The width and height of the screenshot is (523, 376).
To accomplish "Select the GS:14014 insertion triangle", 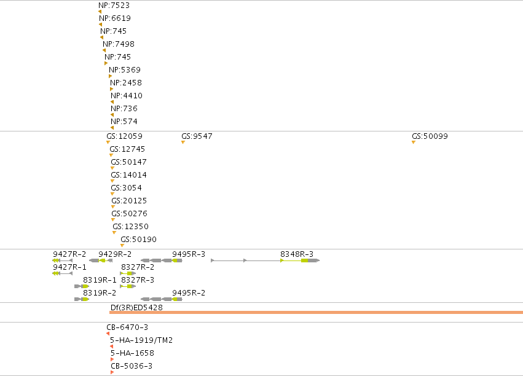I will (112, 181).
